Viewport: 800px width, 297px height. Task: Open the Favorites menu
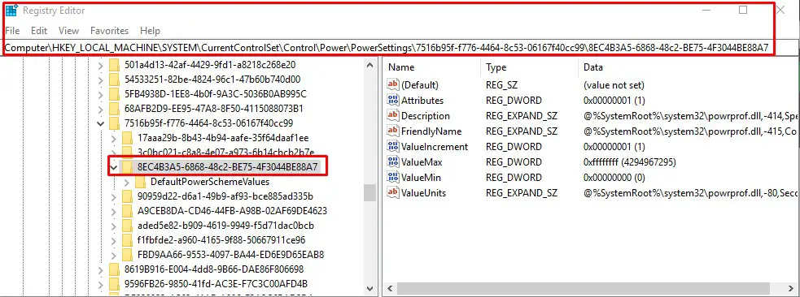[x=109, y=31]
